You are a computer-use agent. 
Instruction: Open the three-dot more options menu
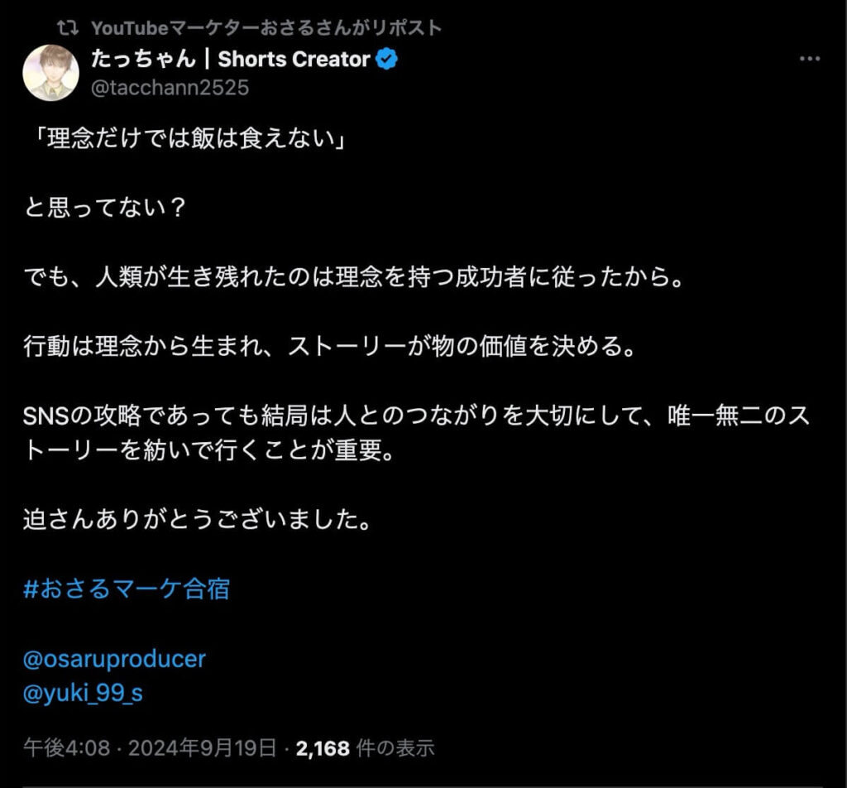coord(810,59)
